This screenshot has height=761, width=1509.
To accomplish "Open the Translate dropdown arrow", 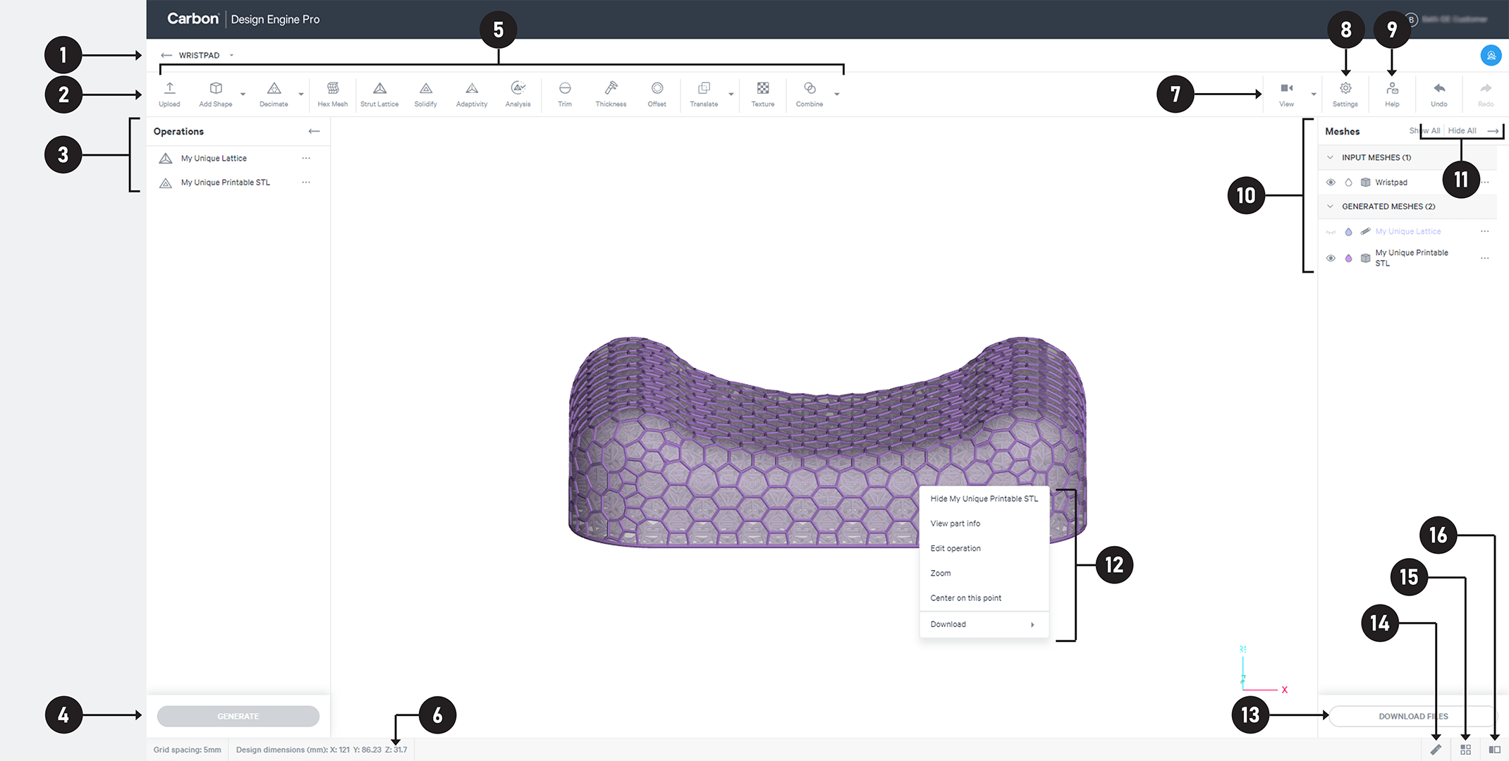I will point(731,94).
